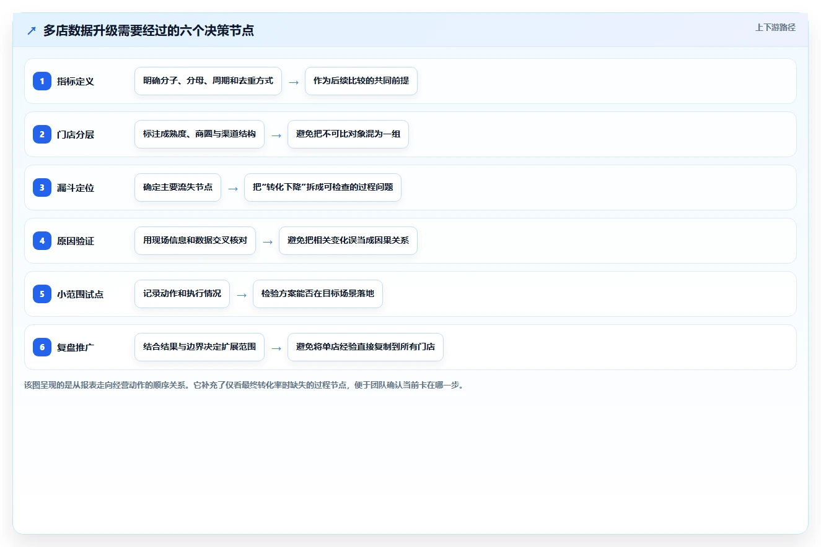Click the 记录动作和执行情况 box
Viewport: 821px width, 547px height.
tap(182, 294)
